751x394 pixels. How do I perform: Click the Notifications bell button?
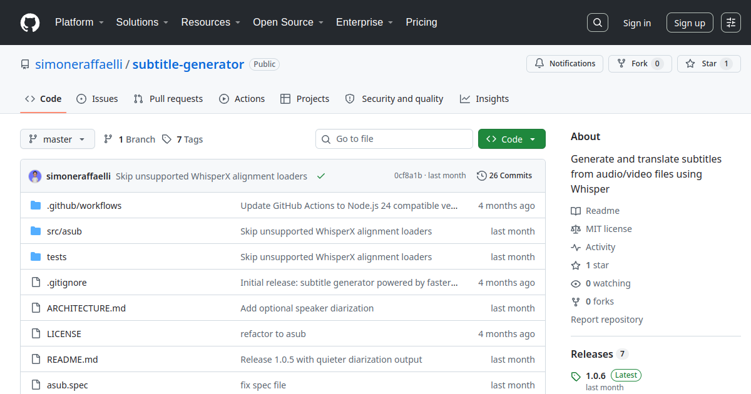point(565,64)
